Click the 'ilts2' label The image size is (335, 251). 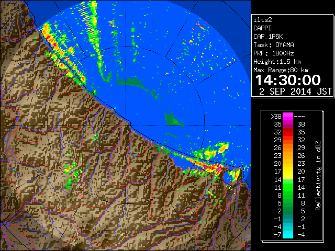click(263, 20)
